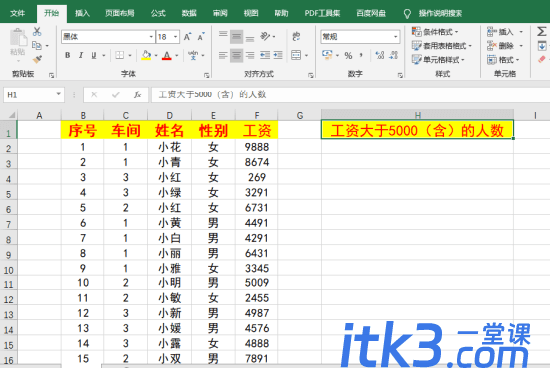Toggle Italic formatting
The width and height of the screenshot is (551, 369).
[x=81, y=55]
